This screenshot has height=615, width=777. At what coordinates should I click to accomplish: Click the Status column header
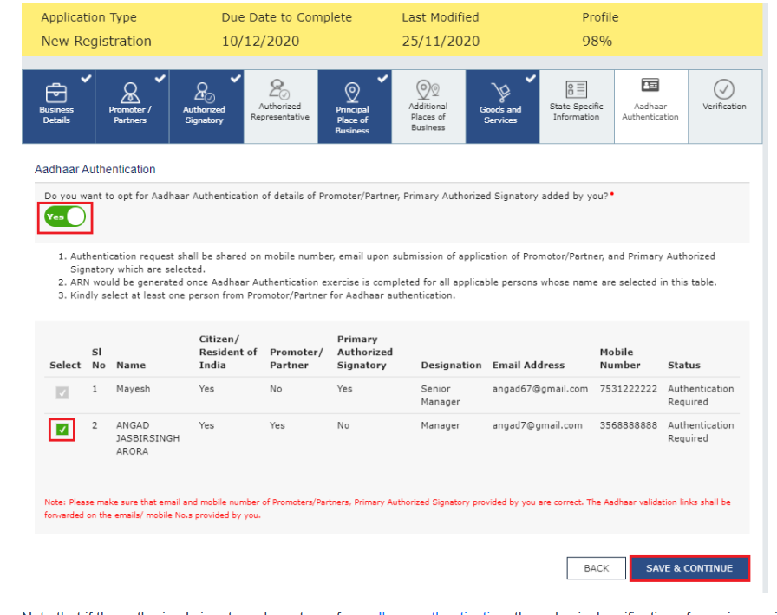(x=684, y=366)
